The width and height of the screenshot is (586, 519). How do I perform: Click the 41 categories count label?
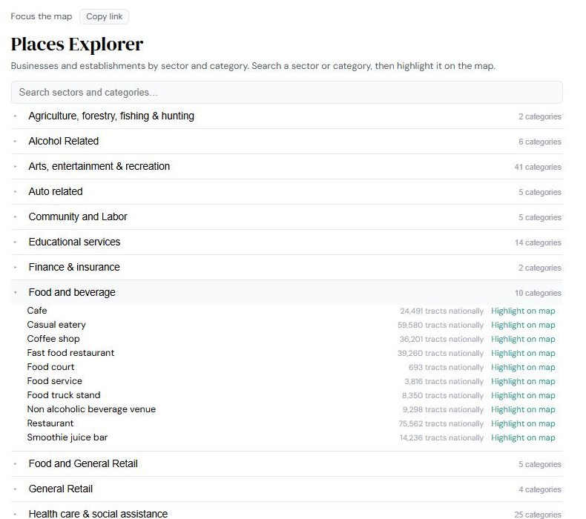pos(538,167)
